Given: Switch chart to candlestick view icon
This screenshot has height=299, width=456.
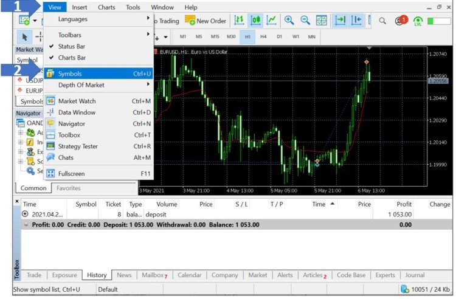Looking at the screenshot, I should (x=255, y=21).
